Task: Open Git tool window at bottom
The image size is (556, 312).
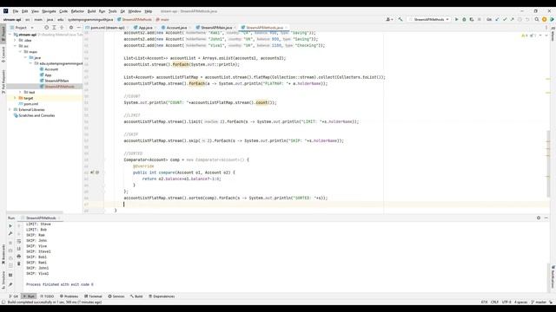Action: point(14,296)
